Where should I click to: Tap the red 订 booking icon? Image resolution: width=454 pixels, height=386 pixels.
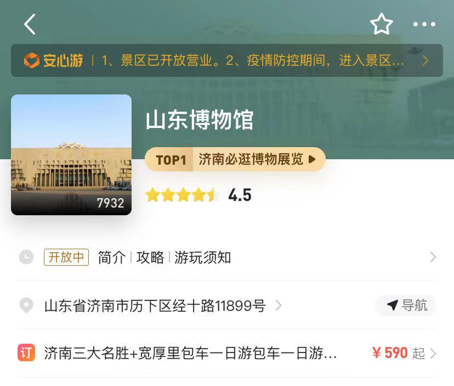tap(26, 353)
